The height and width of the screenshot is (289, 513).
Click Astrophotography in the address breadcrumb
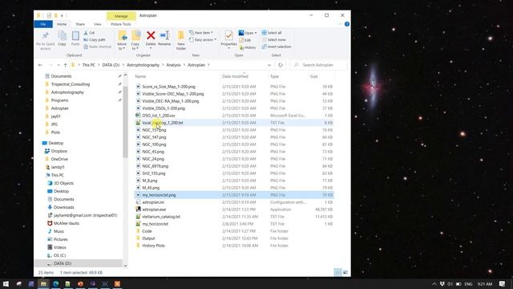[x=143, y=65]
